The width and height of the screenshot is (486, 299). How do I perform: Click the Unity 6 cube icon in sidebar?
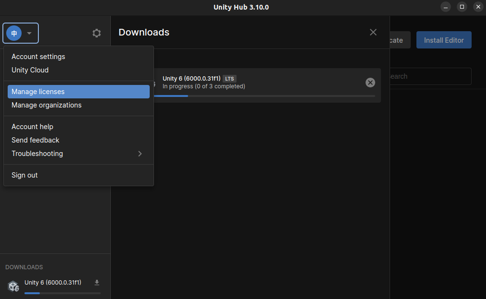point(13,287)
